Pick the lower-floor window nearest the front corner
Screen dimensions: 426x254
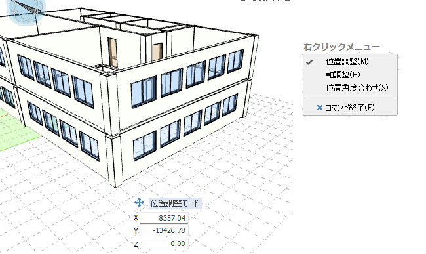pos(145,146)
